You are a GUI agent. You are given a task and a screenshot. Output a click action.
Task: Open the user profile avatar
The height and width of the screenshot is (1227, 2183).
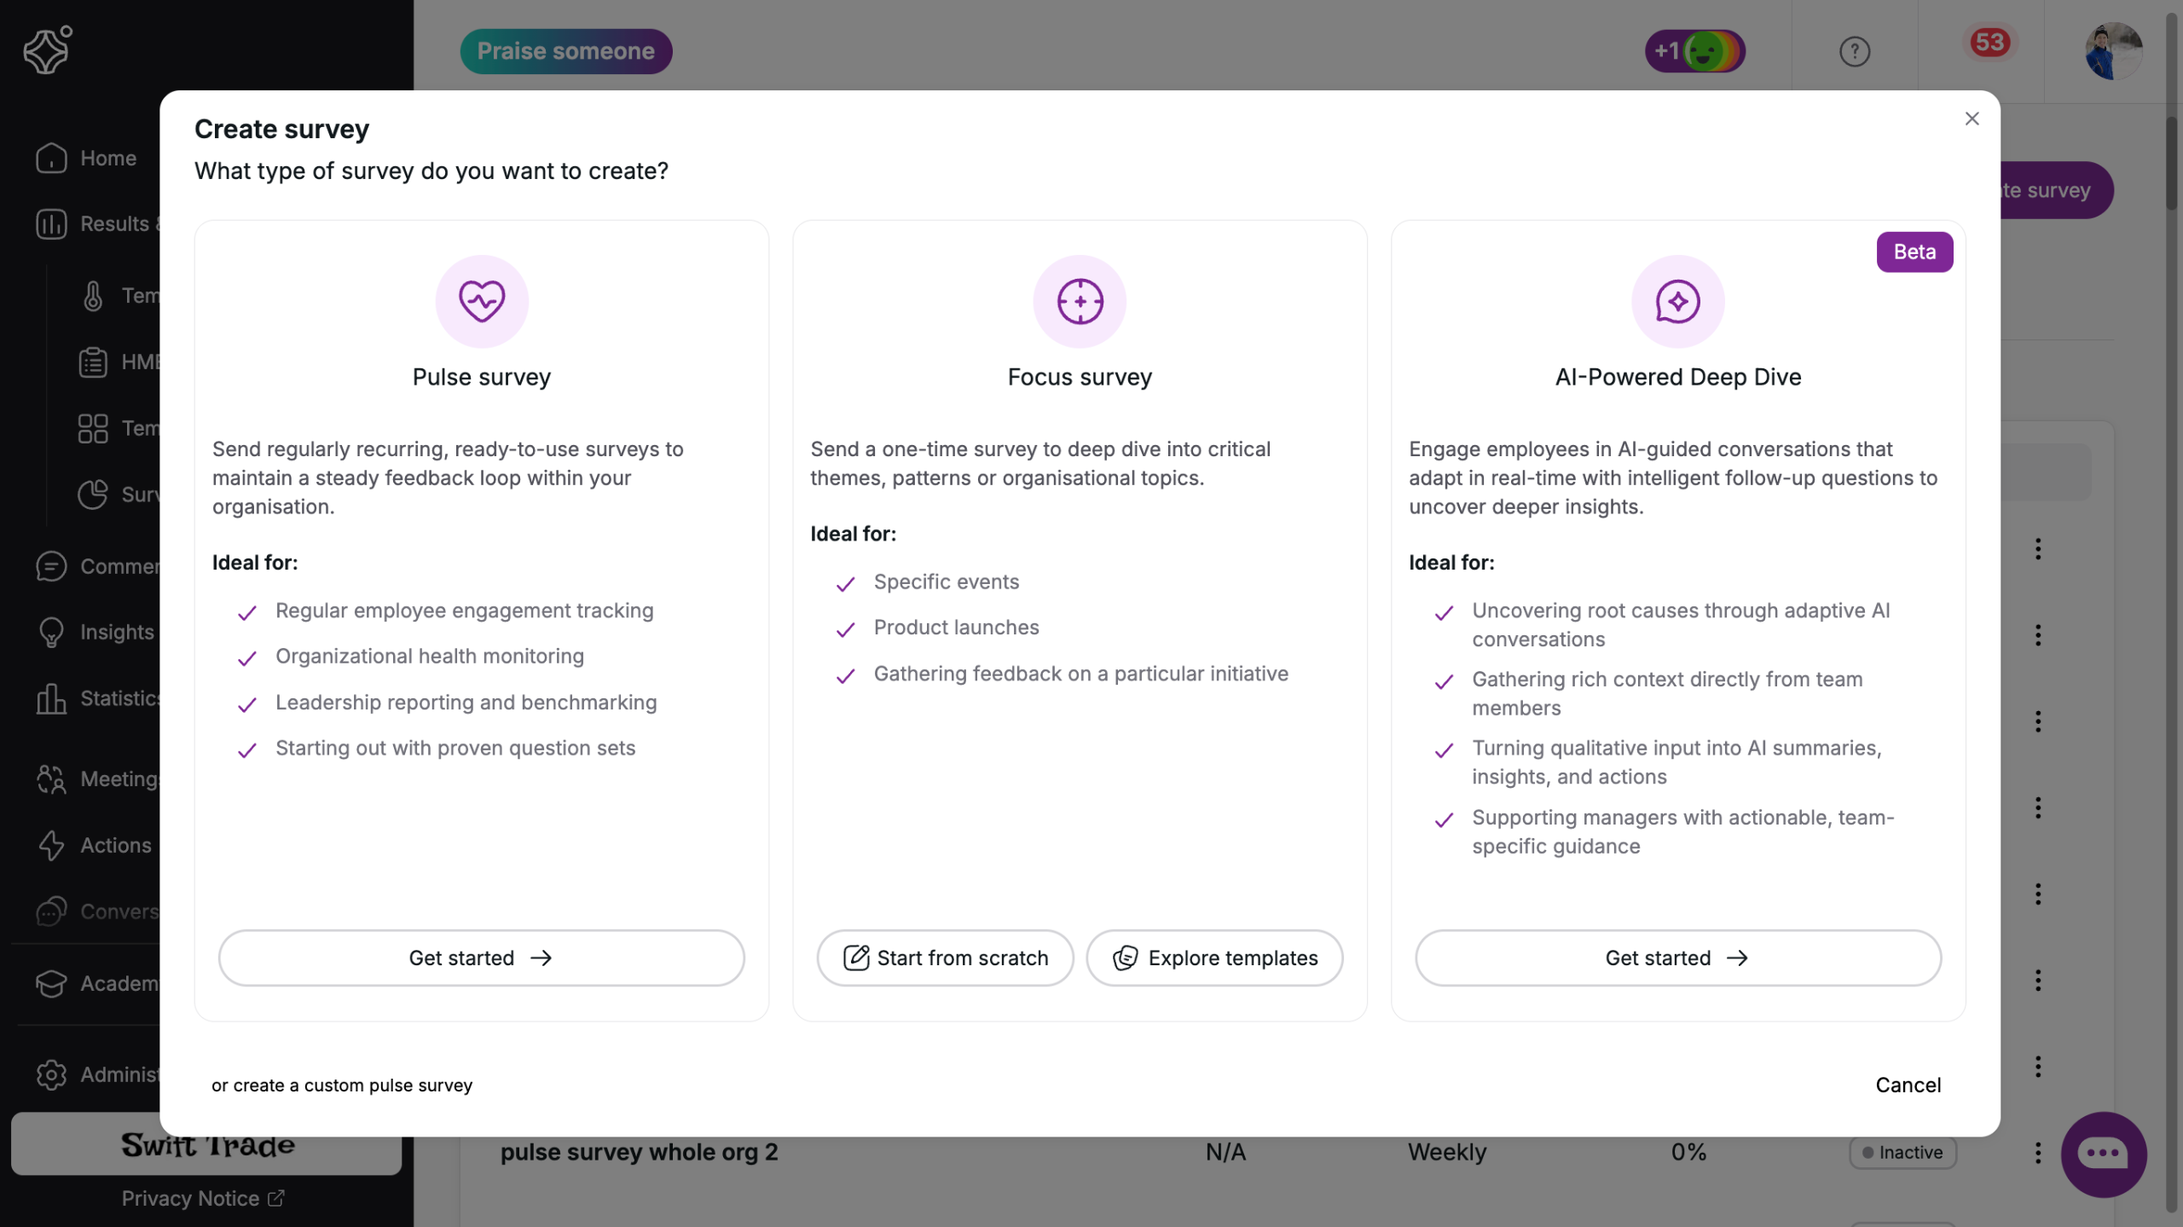pyautogui.click(x=2113, y=51)
